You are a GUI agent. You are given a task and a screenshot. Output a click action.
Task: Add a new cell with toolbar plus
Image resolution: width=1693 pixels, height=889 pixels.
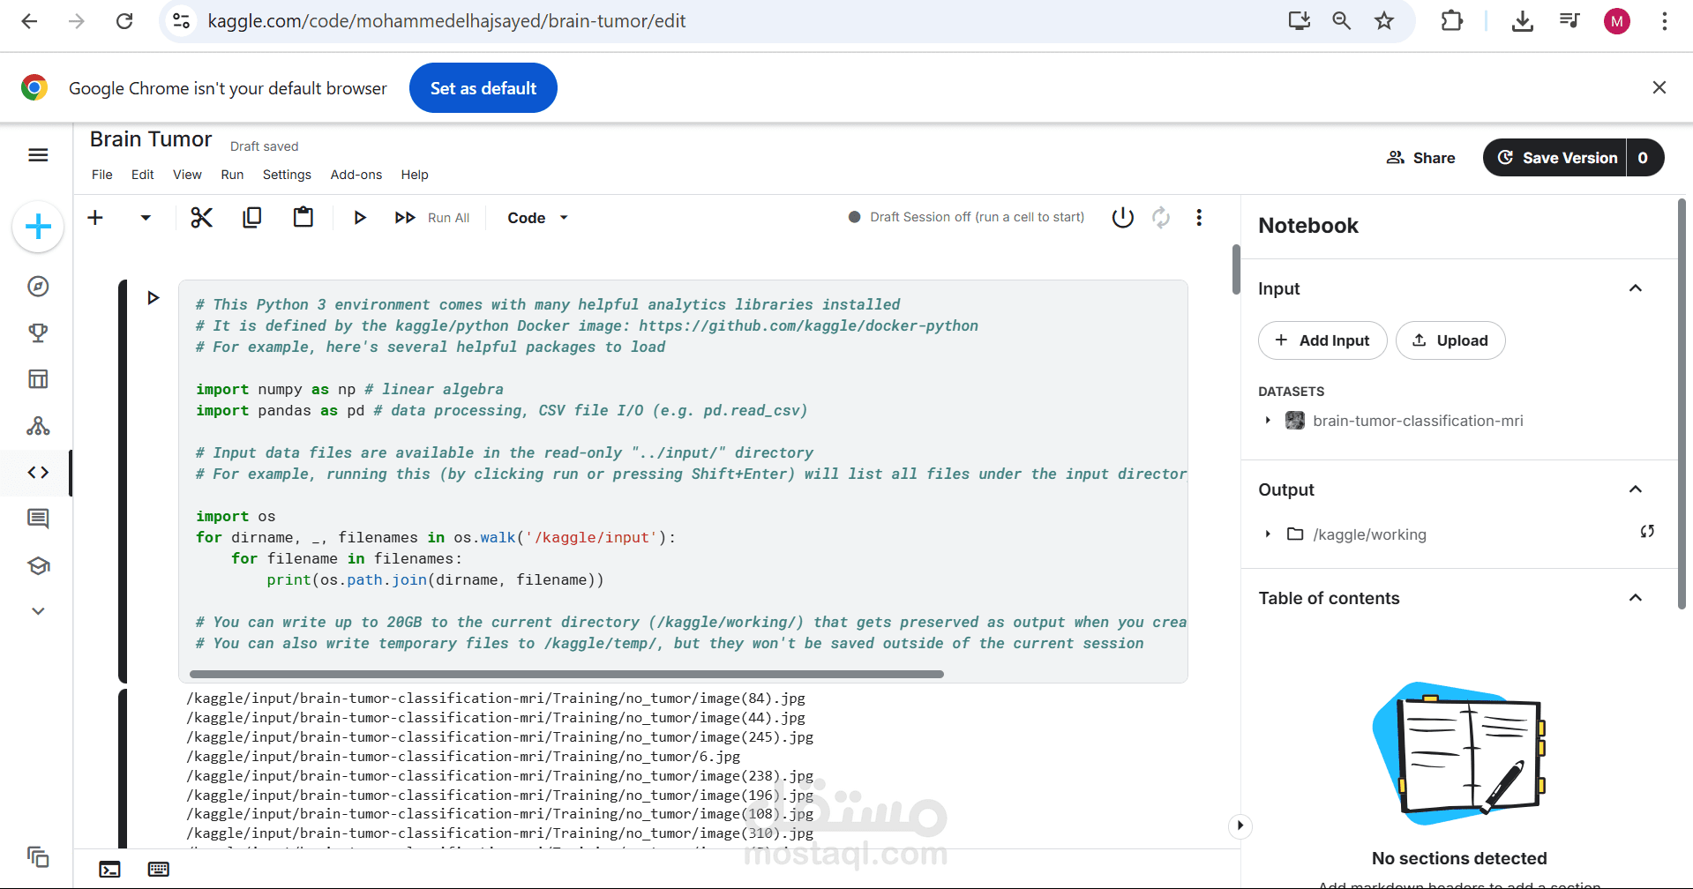[x=95, y=217]
